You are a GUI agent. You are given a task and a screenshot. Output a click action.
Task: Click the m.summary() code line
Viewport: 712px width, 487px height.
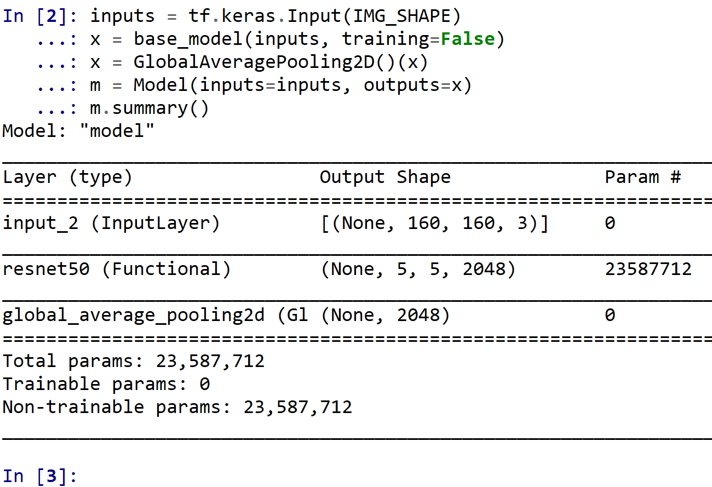coord(149,108)
